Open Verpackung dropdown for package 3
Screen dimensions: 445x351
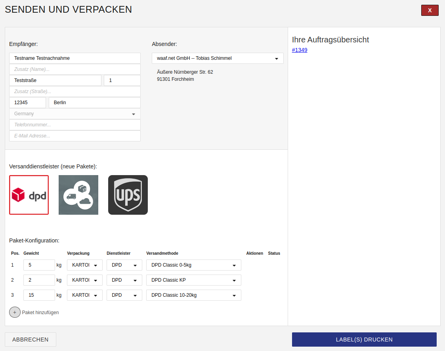[85, 295]
